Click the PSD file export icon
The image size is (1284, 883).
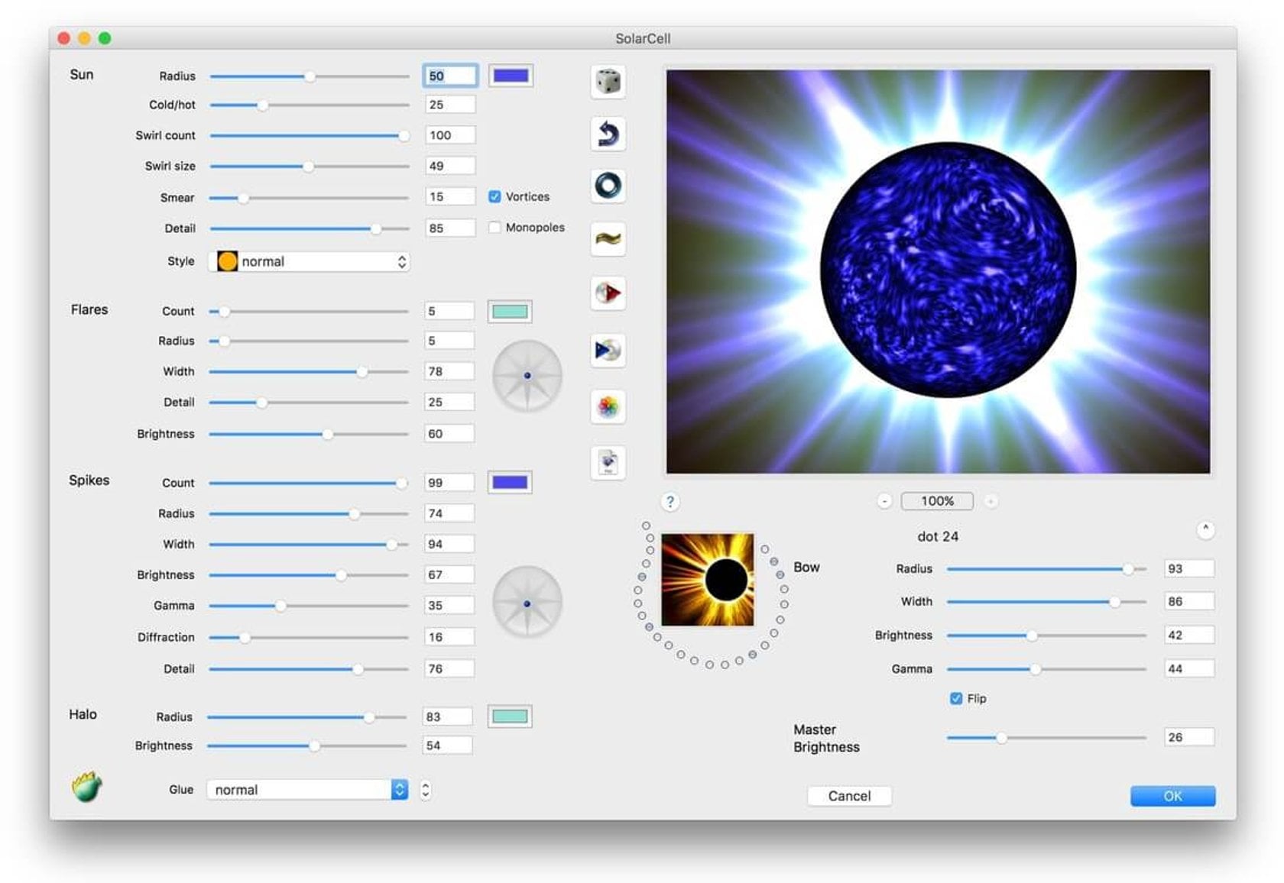(608, 461)
